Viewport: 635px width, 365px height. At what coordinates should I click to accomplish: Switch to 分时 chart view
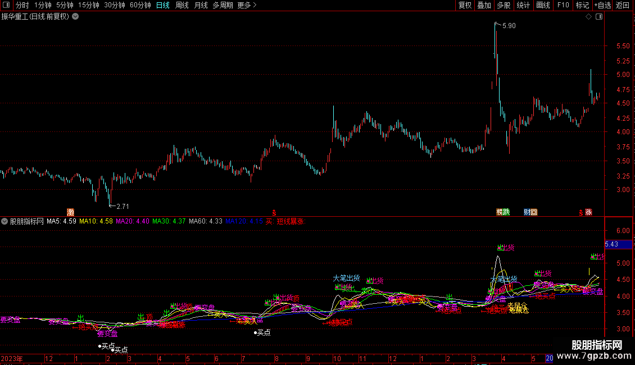click(x=22, y=5)
